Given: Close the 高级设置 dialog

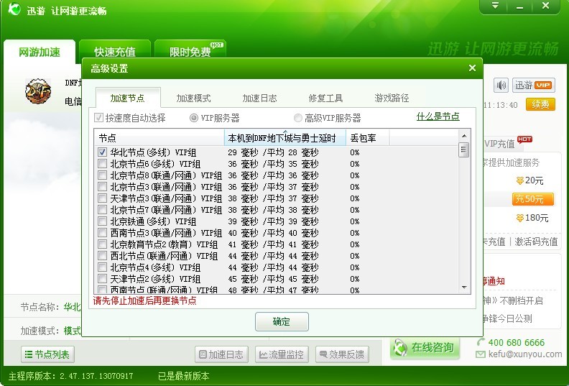Looking at the screenshot, I should pyautogui.click(x=472, y=68).
